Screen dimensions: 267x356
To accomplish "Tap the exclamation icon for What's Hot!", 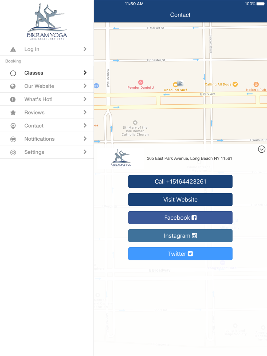I will 13,99.
